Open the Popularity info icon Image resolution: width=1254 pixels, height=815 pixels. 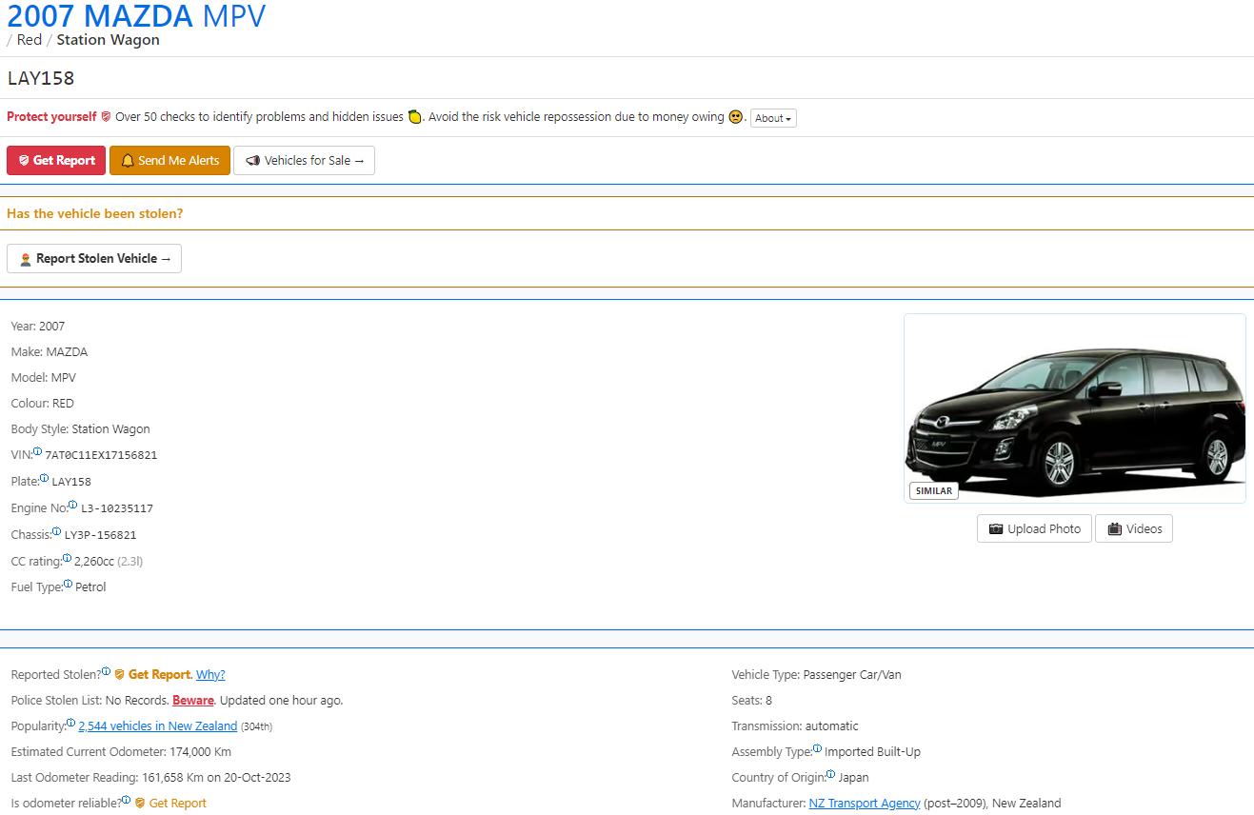(x=70, y=723)
